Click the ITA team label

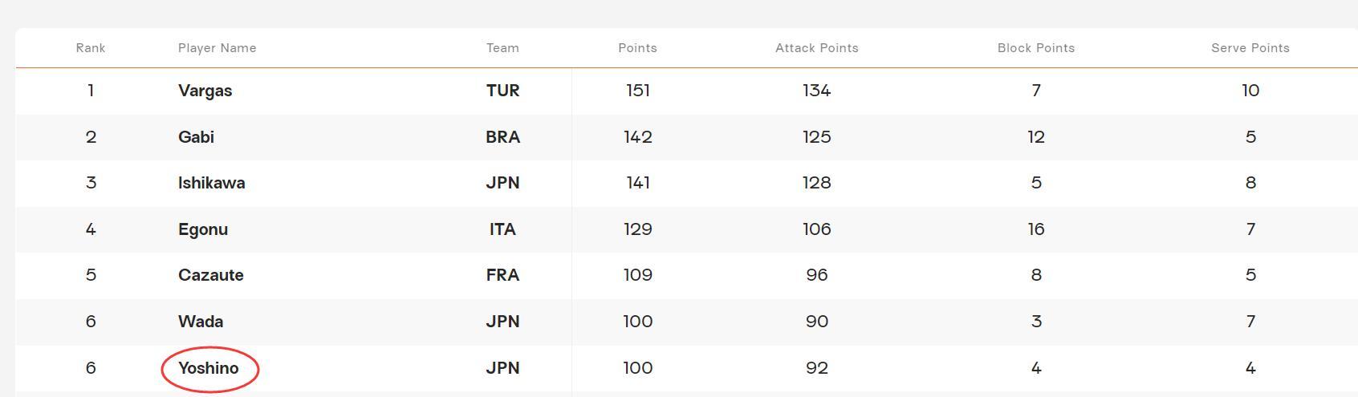[502, 229]
